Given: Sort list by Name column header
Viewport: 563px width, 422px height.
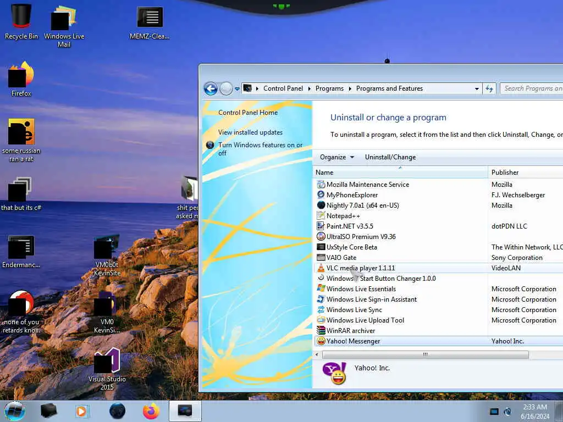Looking at the screenshot, I should pos(400,172).
